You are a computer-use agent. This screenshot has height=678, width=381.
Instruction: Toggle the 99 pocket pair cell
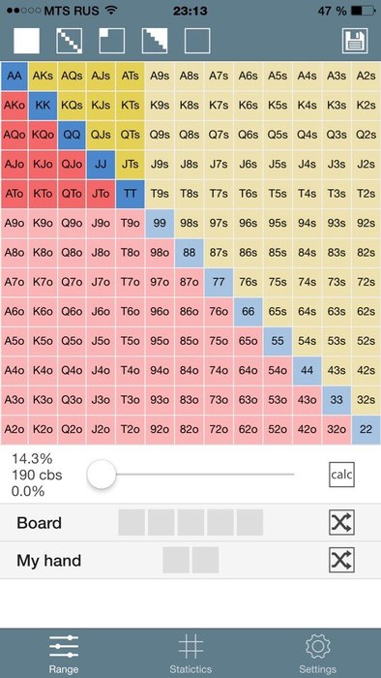(160, 223)
